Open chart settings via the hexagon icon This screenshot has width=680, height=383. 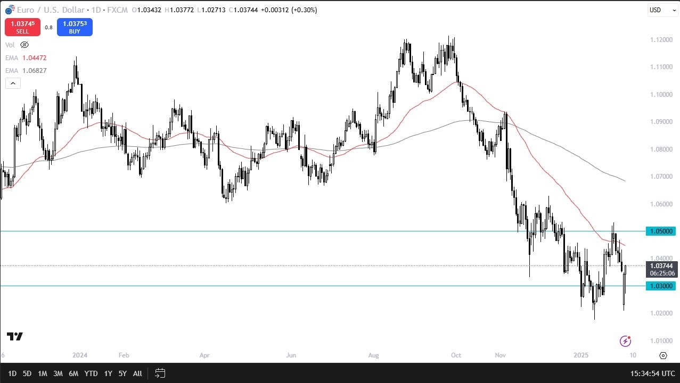663,355
